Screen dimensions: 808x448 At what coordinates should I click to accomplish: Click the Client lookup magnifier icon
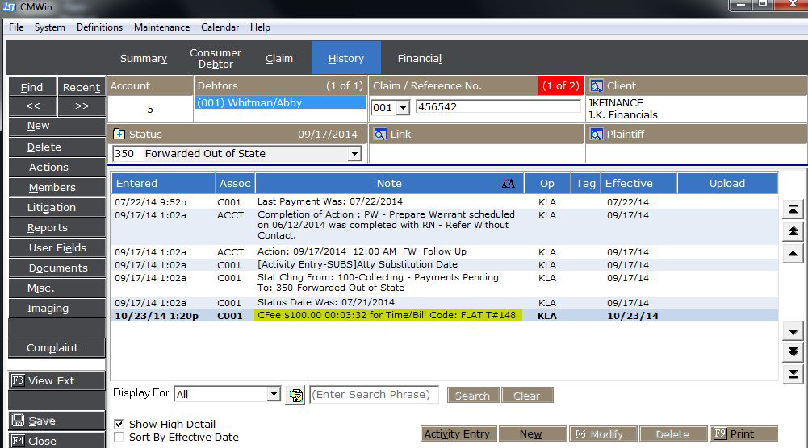point(597,86)
